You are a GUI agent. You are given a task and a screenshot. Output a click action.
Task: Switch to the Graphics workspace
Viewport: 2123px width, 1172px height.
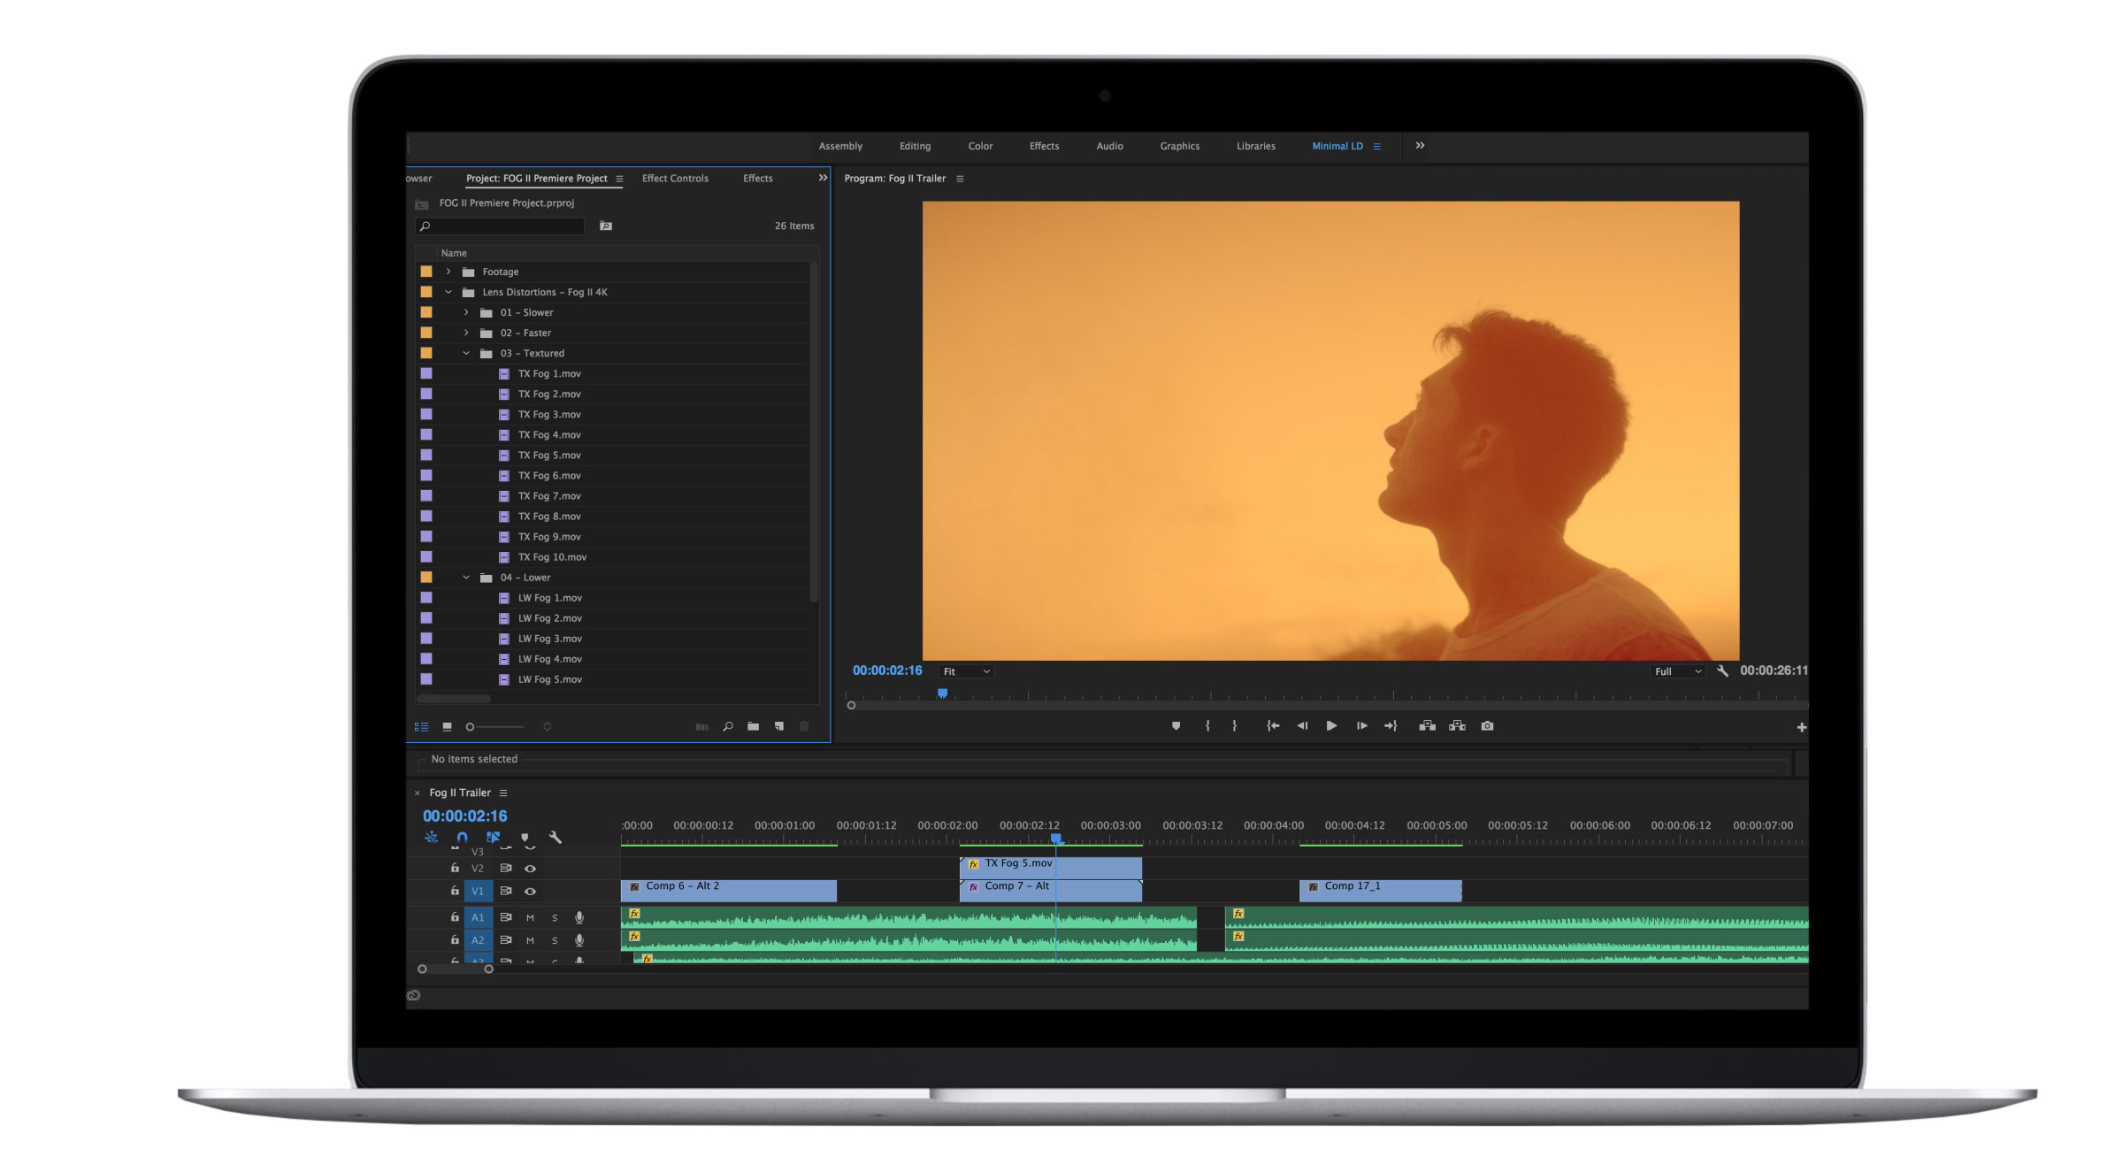[1179, 147]
